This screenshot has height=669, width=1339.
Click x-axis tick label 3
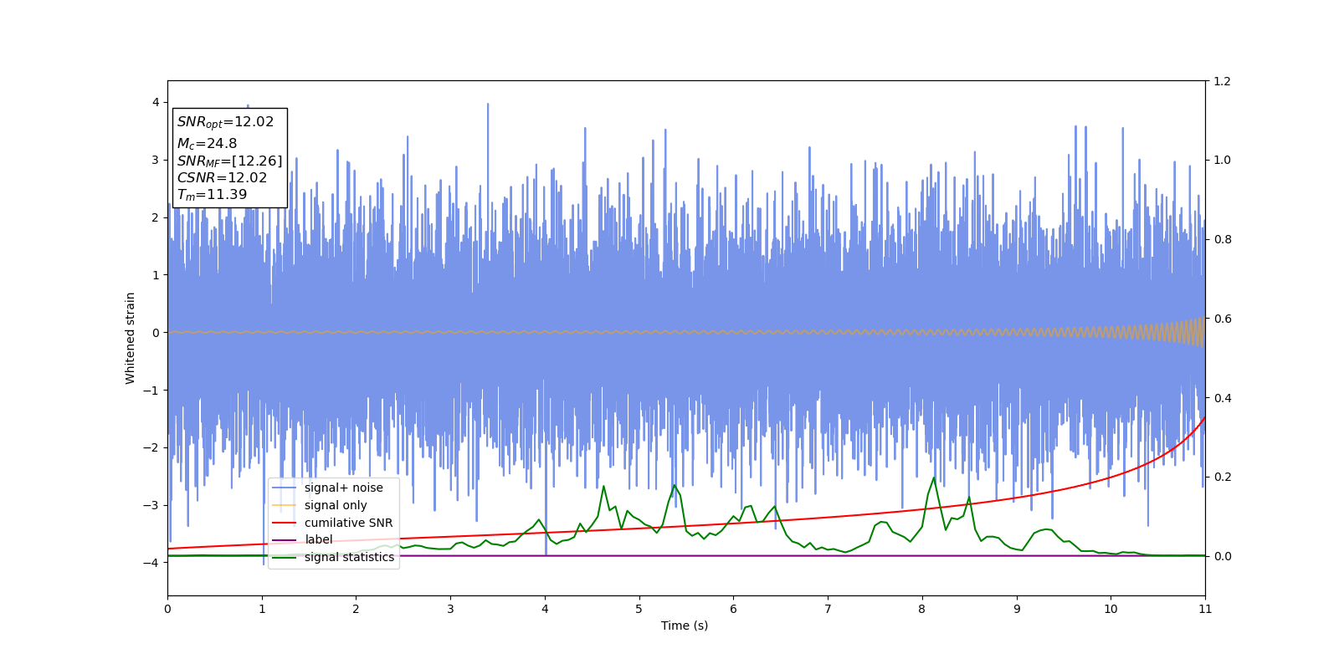pyautogui.click(x=450, y=609)
